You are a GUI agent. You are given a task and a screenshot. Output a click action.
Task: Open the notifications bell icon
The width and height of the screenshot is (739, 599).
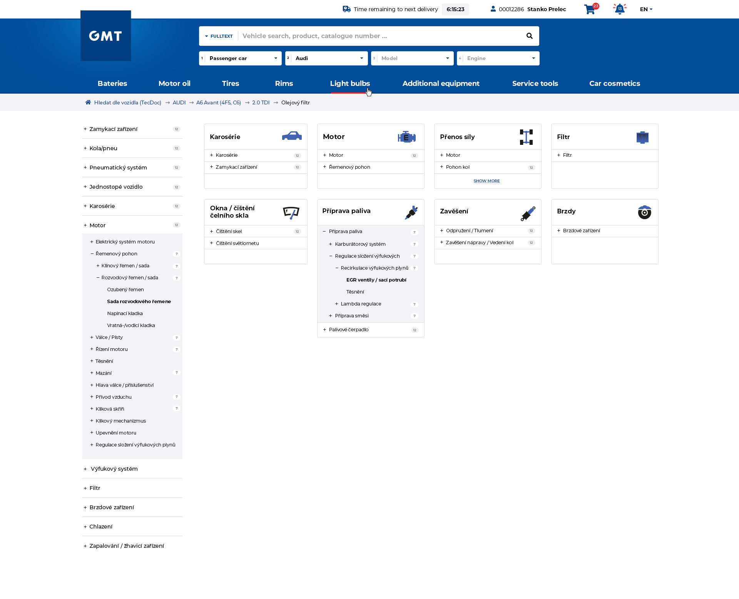(x=620, y=9)
